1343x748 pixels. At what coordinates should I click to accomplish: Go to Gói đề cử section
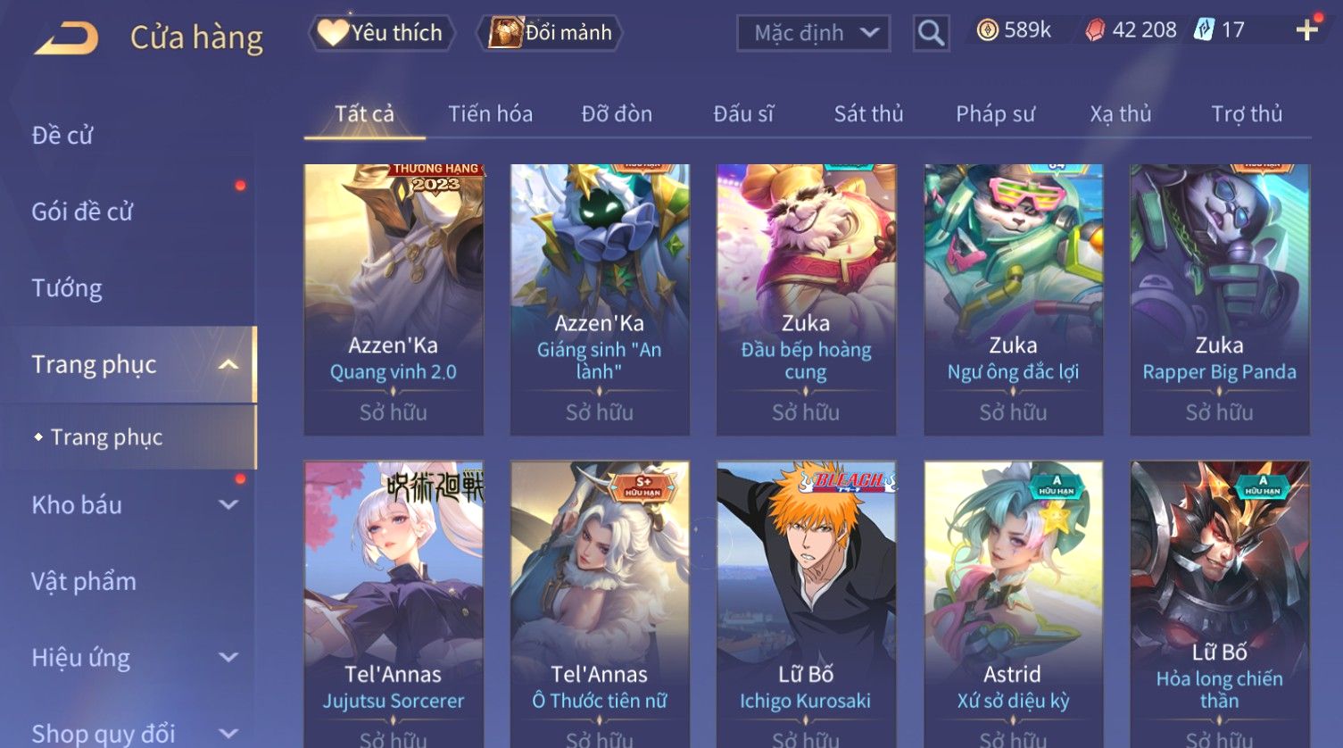pos(82,212)
